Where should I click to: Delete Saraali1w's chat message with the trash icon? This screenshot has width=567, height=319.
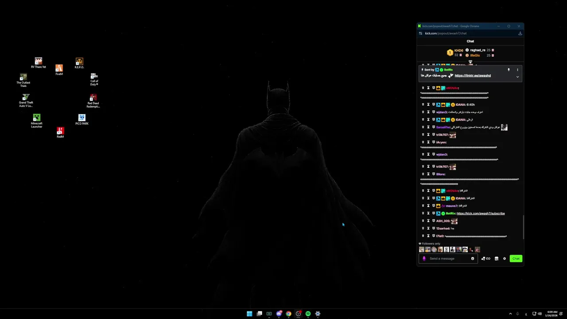click(x=423, y=127)
